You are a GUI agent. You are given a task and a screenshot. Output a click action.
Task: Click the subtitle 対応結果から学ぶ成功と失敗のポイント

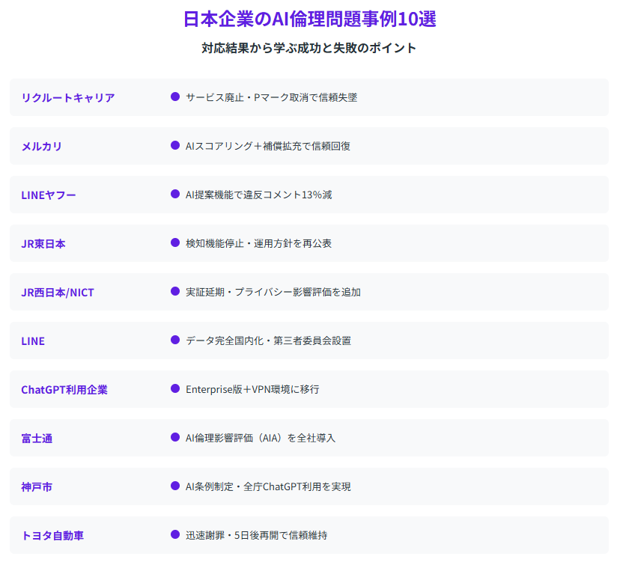tap(309, 48)
